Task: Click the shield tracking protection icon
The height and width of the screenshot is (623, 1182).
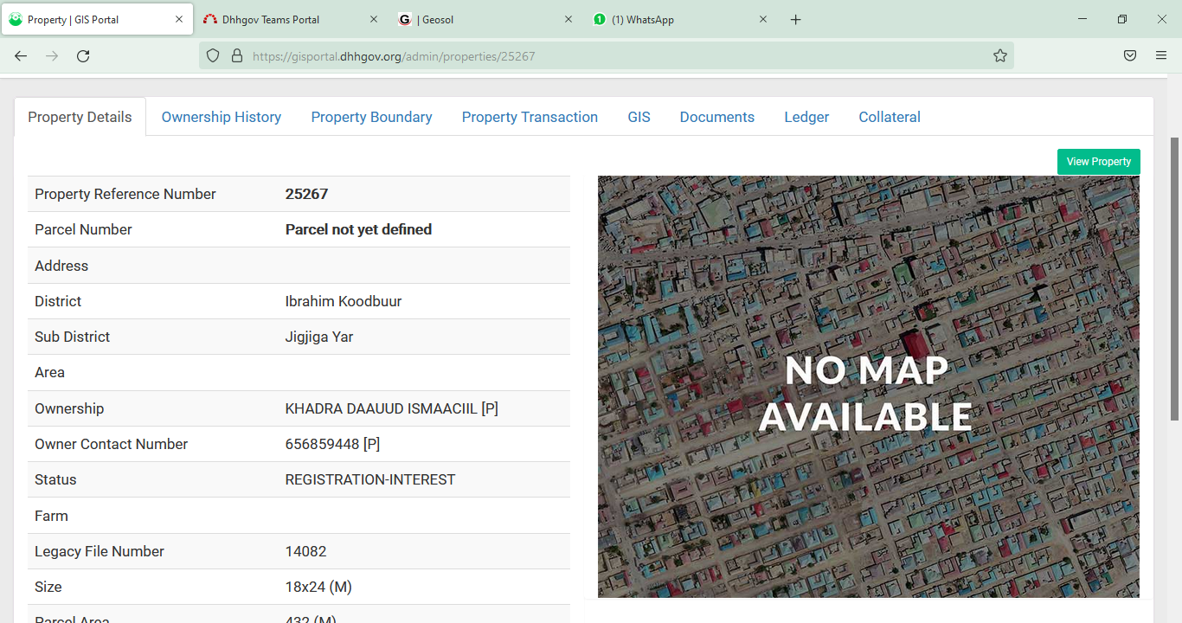Action: 213,55
